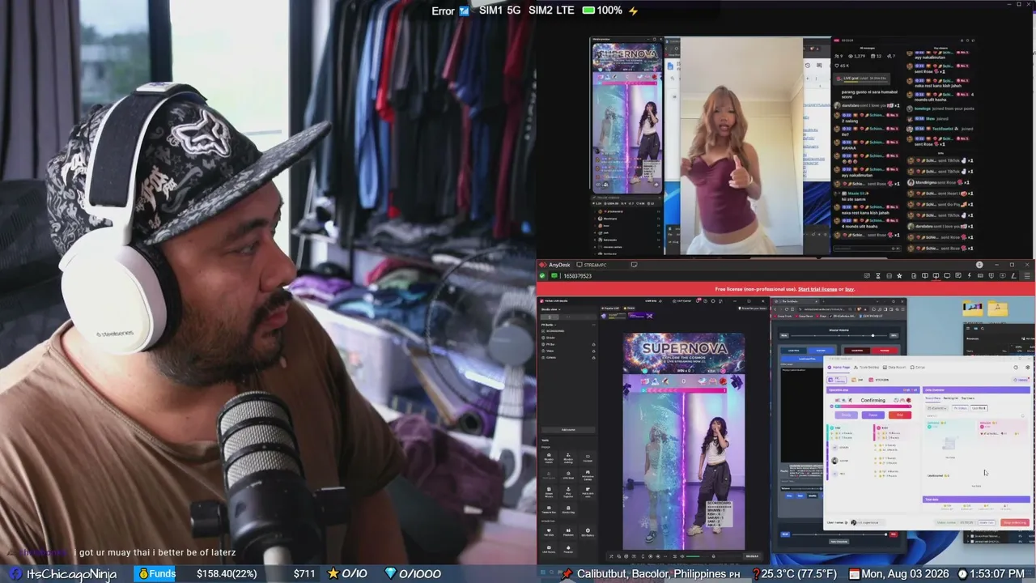The height and width of the screenshot is (583, 1036).
Task: Toggle the lock on the PK Bar source
Action: [x=593, y=344]
